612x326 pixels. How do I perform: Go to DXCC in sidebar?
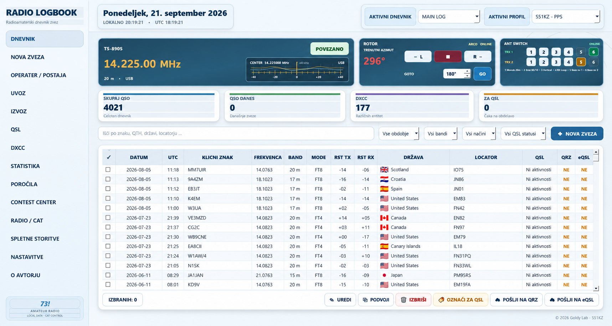45,148
